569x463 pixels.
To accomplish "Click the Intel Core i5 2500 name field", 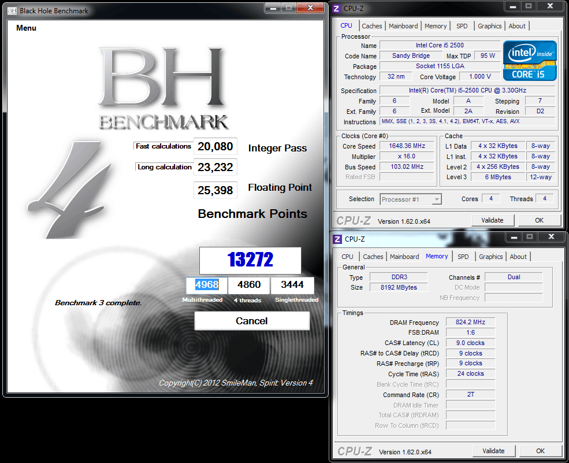I will tap(440, 46).
